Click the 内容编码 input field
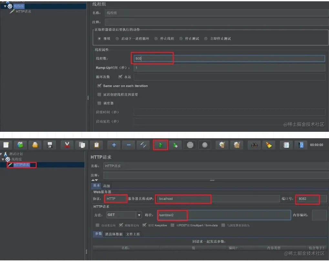Screen dimensions: 329x261 (319, 215)
